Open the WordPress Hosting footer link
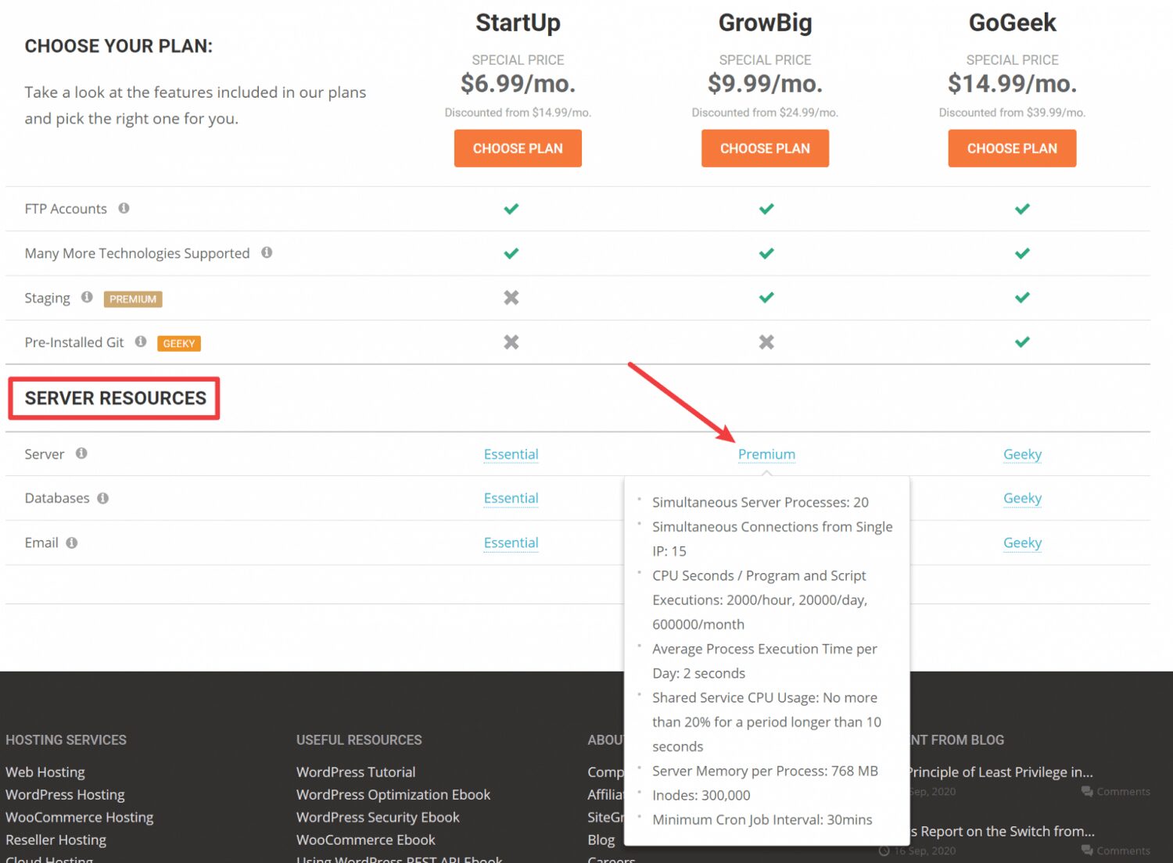The width and height of the screenshot is (1173, 863). point(65,795)
